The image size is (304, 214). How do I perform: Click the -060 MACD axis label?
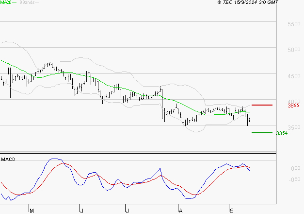click(294, 179)
